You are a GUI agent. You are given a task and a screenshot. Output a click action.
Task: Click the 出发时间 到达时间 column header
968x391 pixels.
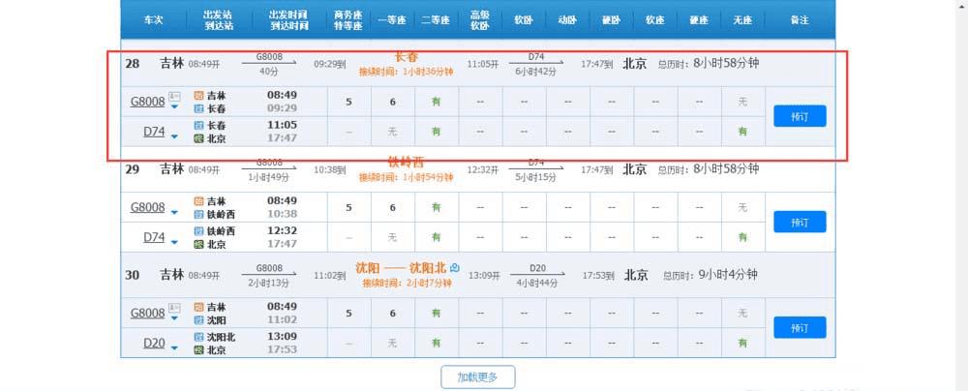(289, 20)
